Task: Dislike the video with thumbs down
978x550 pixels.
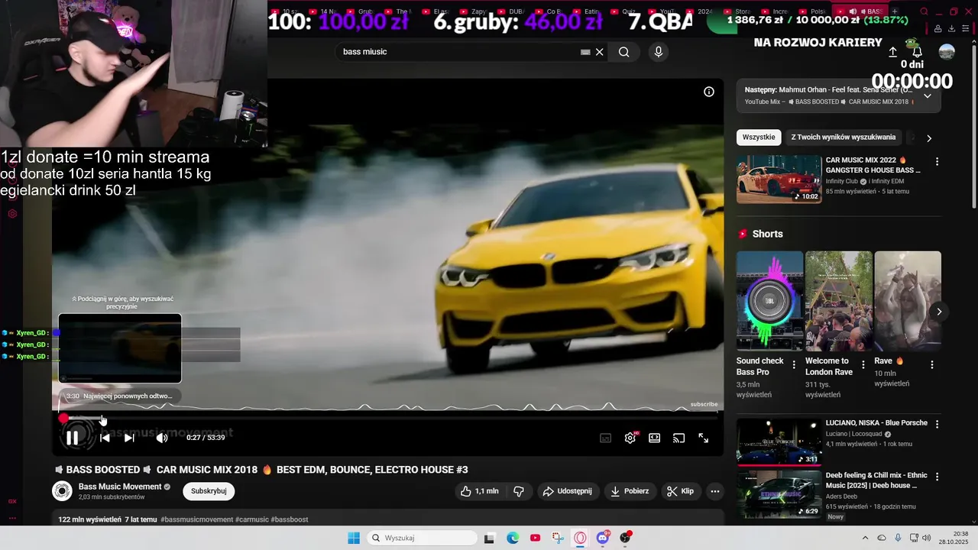Action: pyautogui.click(x=519, y=491)
